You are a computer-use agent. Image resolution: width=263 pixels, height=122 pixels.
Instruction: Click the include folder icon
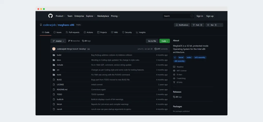(54, 65)
